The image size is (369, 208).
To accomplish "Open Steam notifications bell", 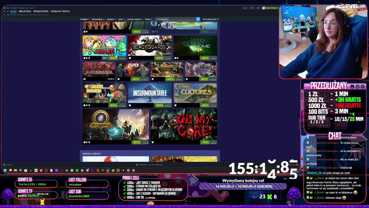I will click(x=258, y=8).
